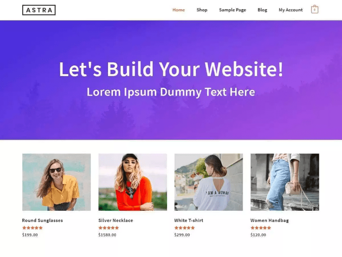Open the Women Handbag product image
The height and width of the screenshot is (257, 342).
(x=285, y=182)
